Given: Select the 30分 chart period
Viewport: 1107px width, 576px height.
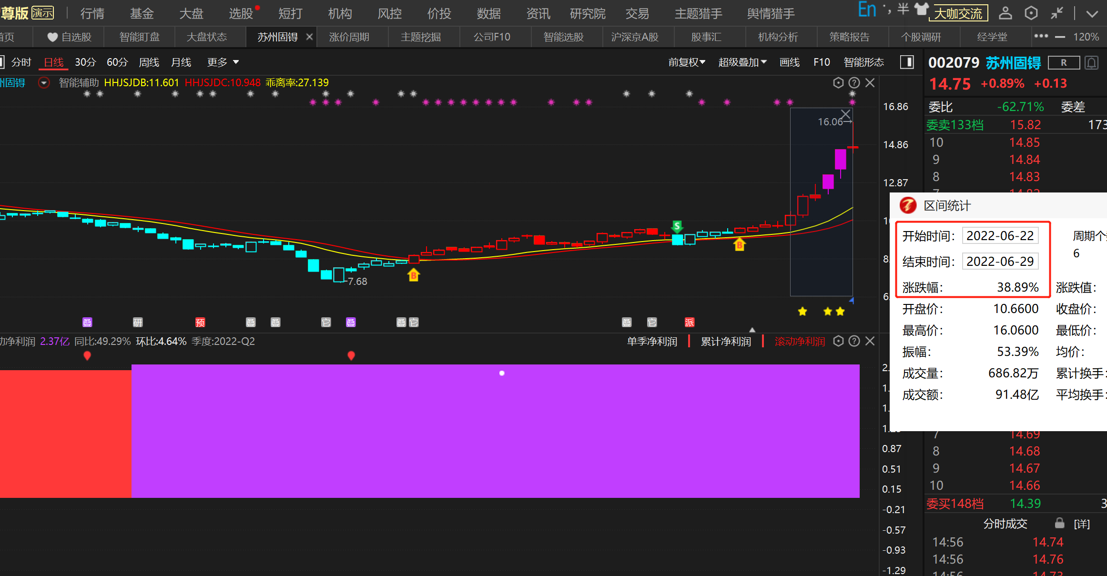Looking at the screenshot, I should pyautogui.click(x=85, y=62).
